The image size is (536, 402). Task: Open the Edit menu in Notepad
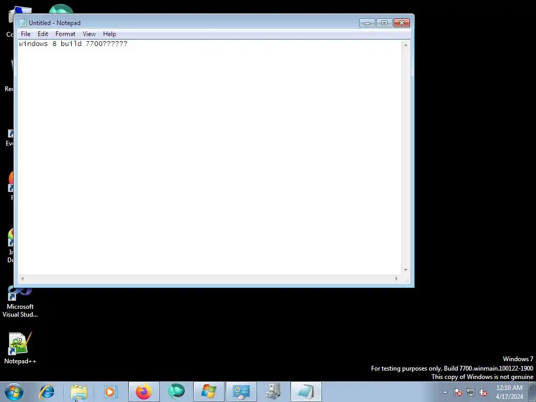tap(43, 34)
